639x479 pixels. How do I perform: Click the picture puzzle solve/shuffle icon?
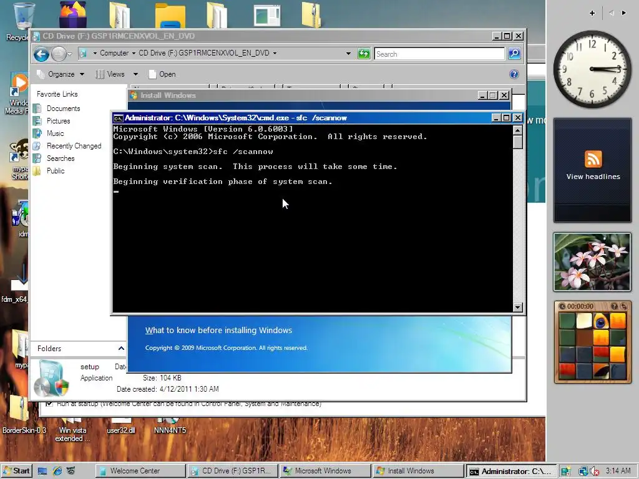click(623, 306)
